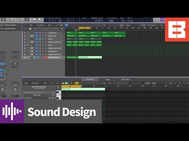The height and width of the screenshot is (141, 189).
Task: Open Piano Roll Snap Smart dropdown
Action: (x=159, y=83)
